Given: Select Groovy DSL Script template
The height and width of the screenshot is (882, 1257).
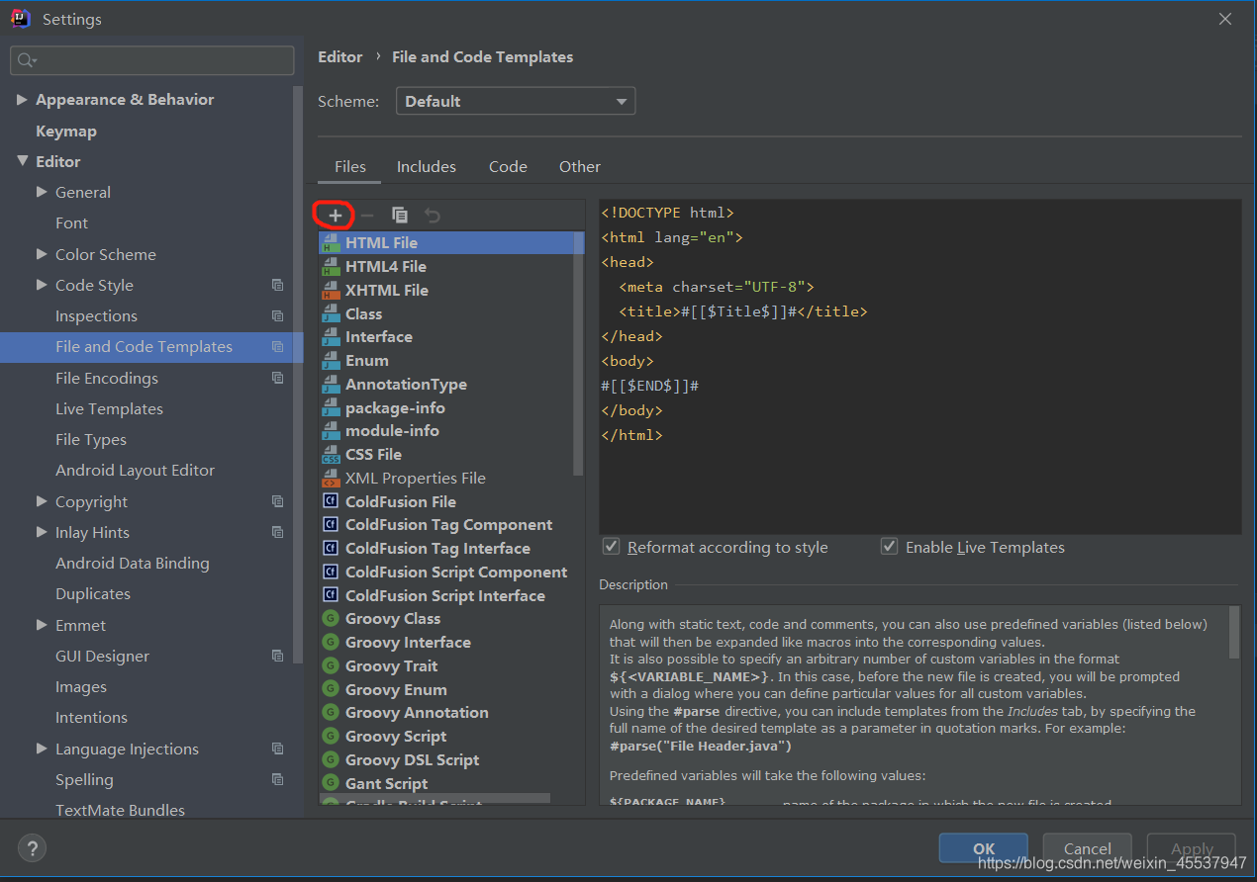Looking at the screenshot, I should point(412,760).
